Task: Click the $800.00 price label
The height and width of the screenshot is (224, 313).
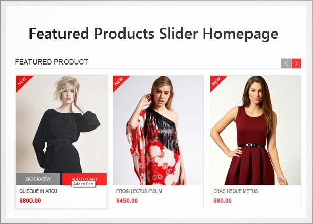Action: tap(30, 201)
